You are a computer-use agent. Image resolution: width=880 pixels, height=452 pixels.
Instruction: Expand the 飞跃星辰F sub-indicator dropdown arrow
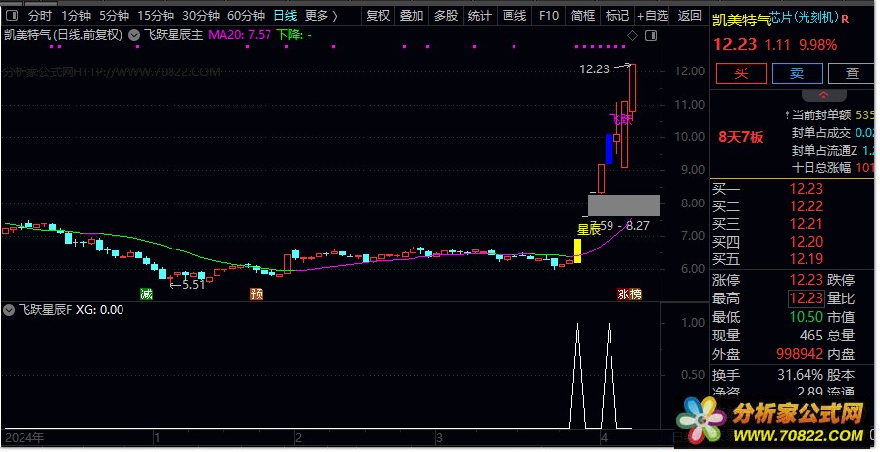[x=9, y=310]
